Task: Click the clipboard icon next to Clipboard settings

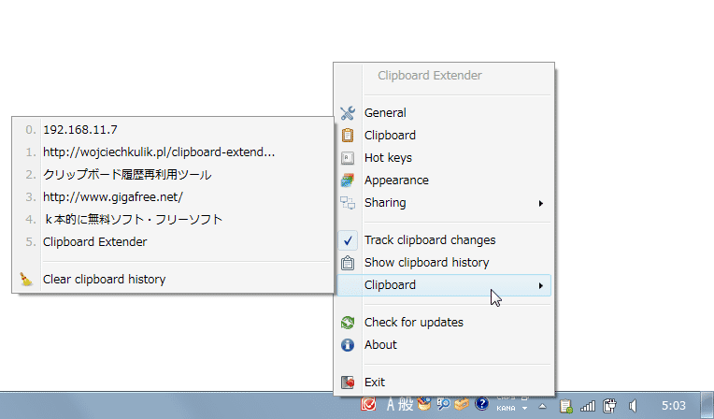Action: click(348, 135)
